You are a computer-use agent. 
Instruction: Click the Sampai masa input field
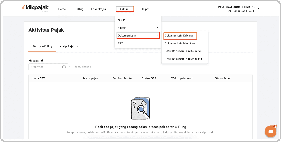(91, 66)
